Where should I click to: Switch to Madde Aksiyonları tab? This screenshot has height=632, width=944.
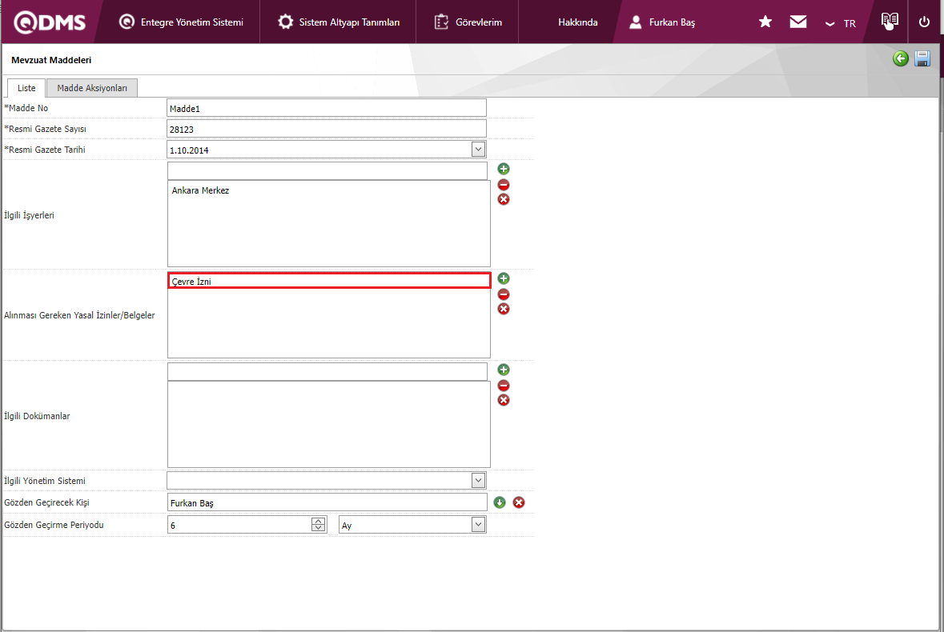[92, 88]
